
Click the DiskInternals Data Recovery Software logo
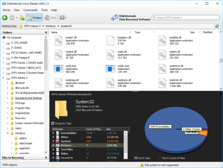[x=131, y=18]
